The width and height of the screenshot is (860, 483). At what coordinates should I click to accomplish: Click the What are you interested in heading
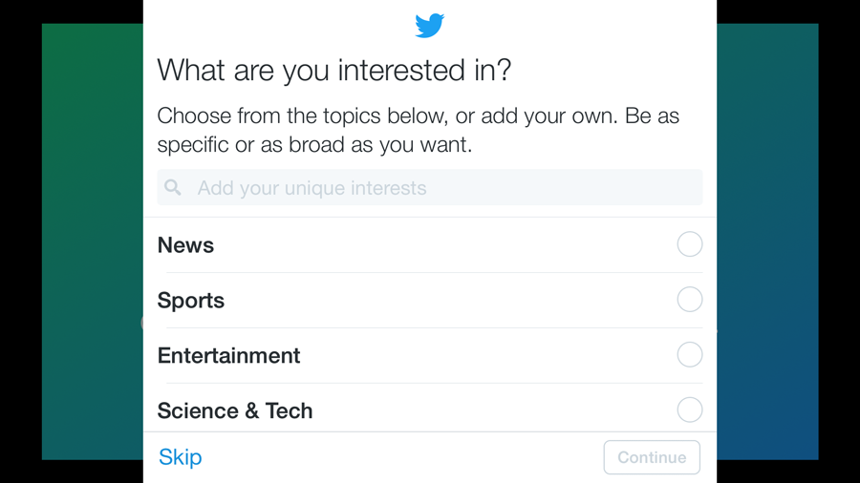(x=334, y=70)
